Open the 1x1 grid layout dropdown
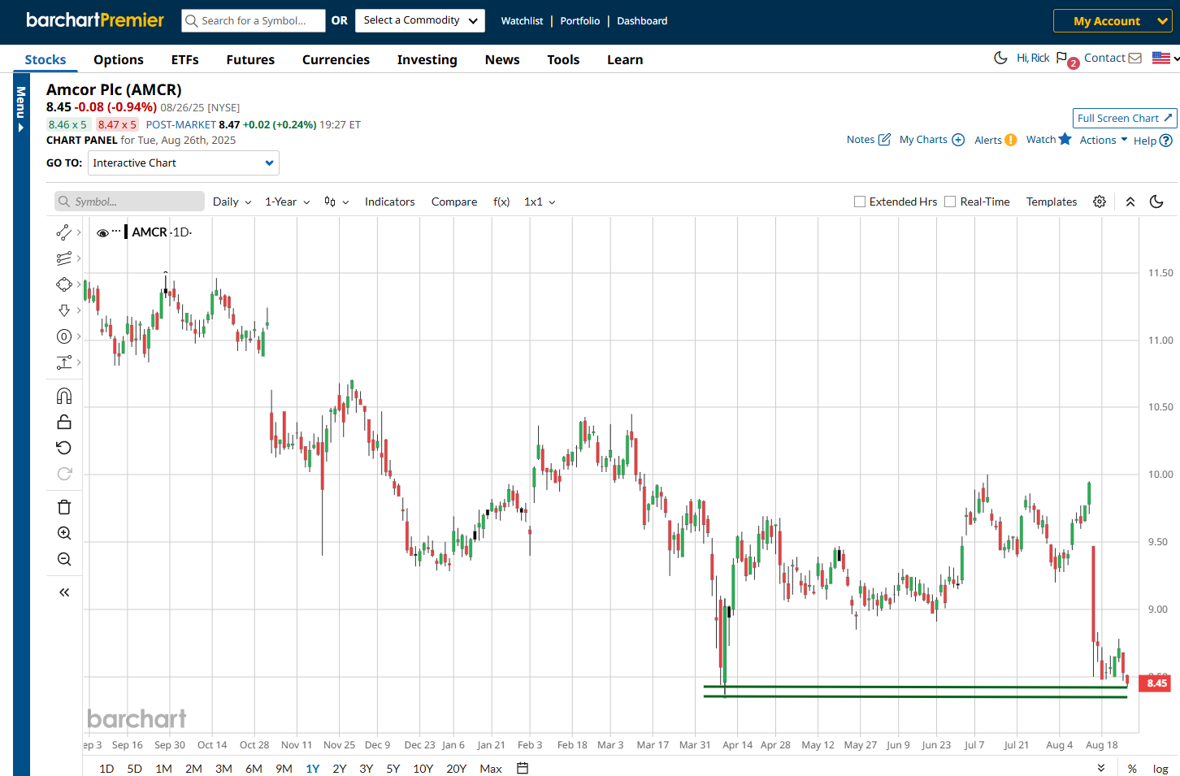1180x776 pixels. click(x=540, y=202)
